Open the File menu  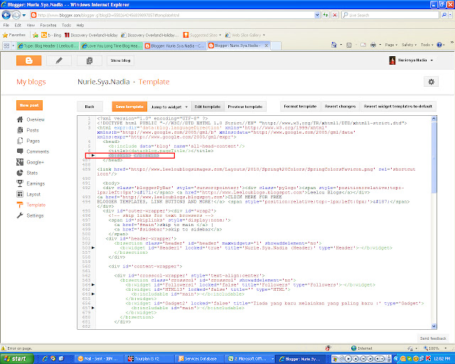tap(6, 26)
